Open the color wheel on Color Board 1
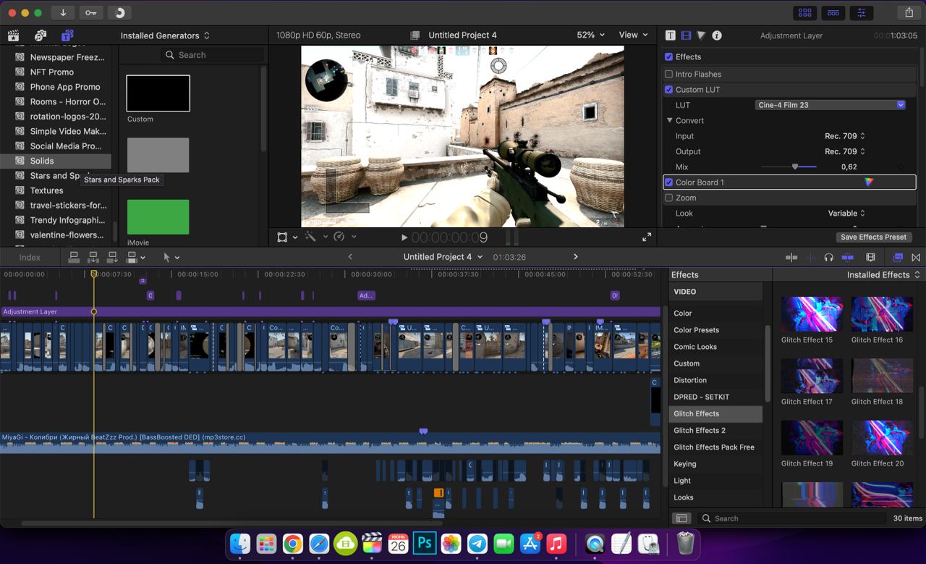926x564 pixels. point(869,182)
